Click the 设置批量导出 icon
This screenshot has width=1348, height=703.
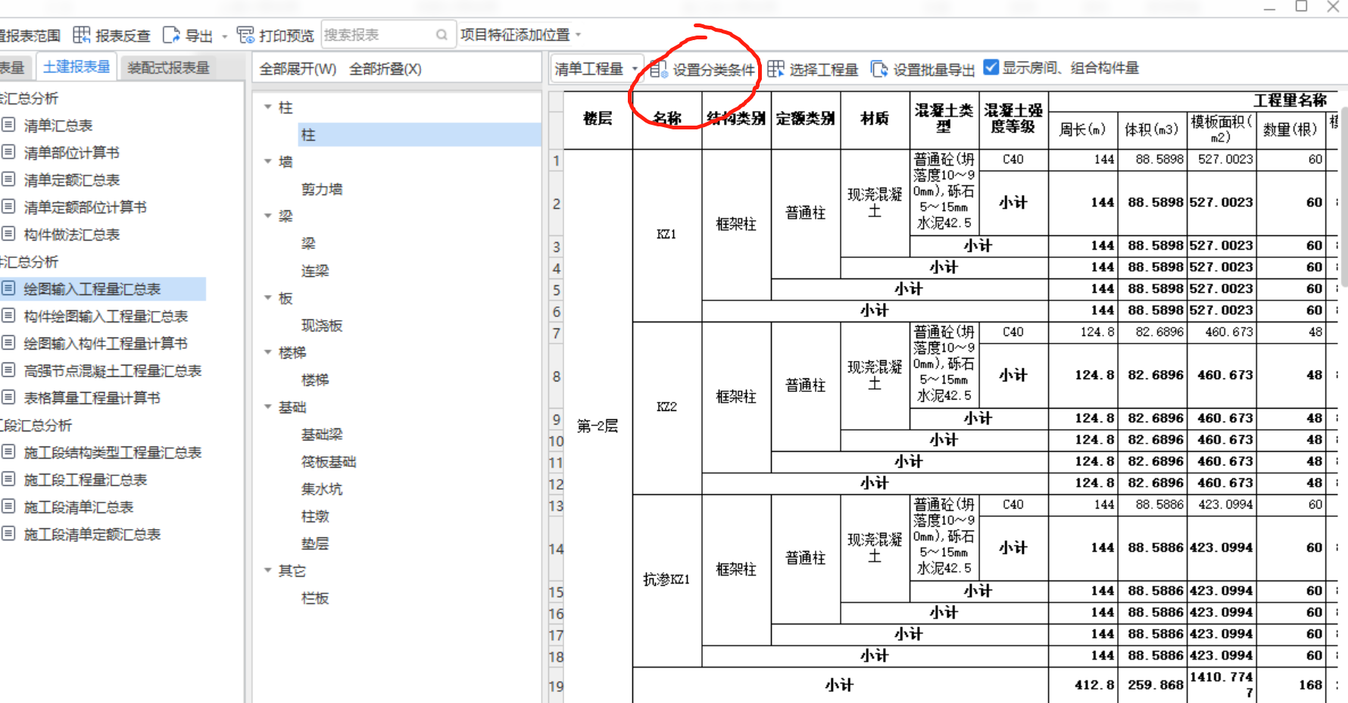878,69
